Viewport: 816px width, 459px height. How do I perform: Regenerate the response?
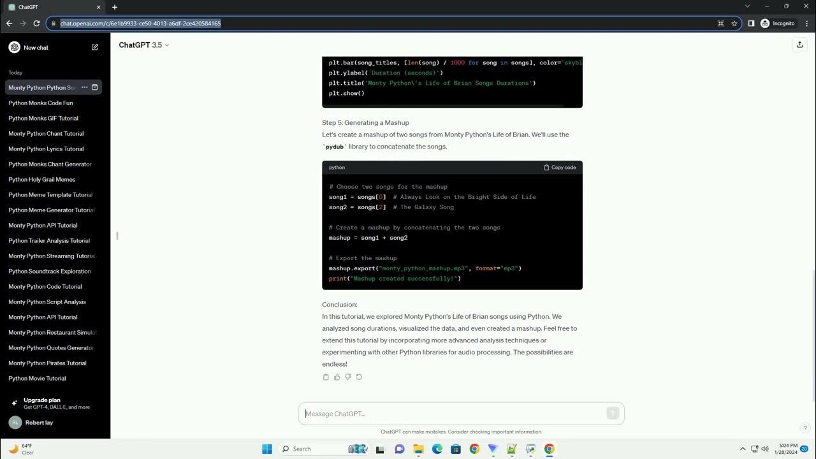(x=359, y=377)
